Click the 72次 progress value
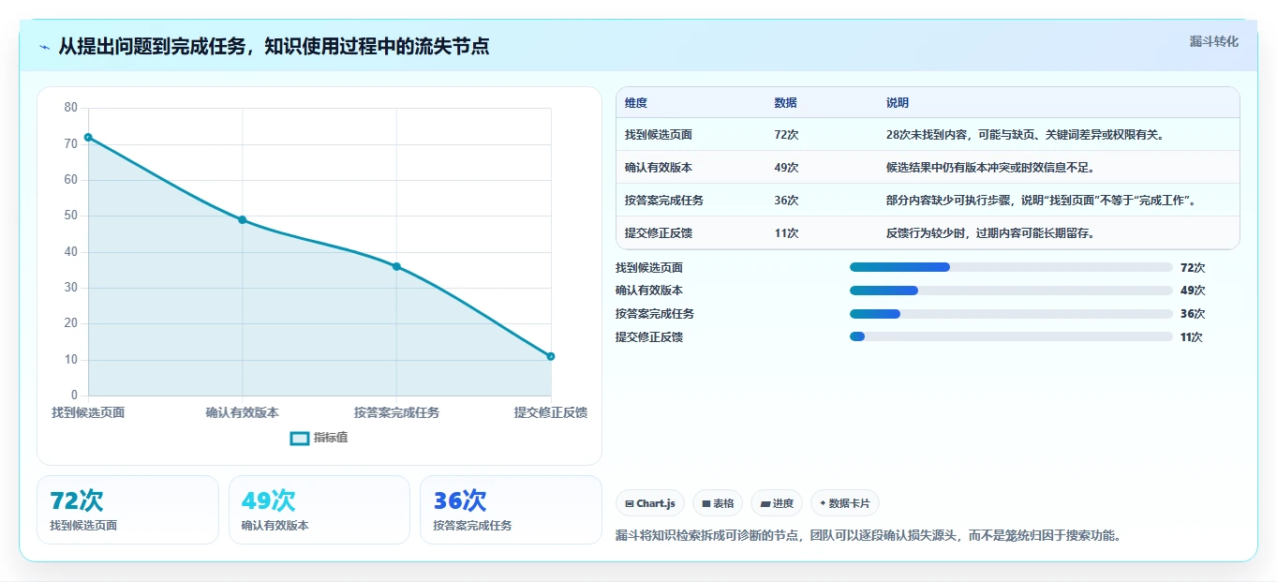 1193,267
